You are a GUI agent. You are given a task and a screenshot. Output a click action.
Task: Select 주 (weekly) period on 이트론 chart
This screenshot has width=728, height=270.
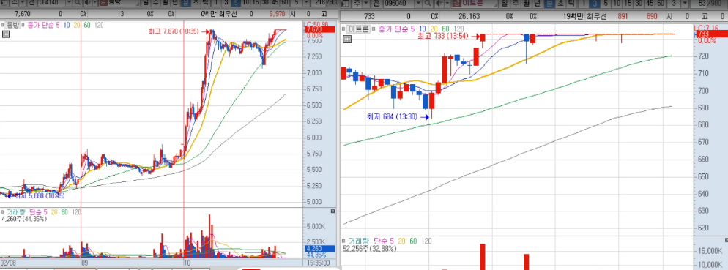pos(516,3)
